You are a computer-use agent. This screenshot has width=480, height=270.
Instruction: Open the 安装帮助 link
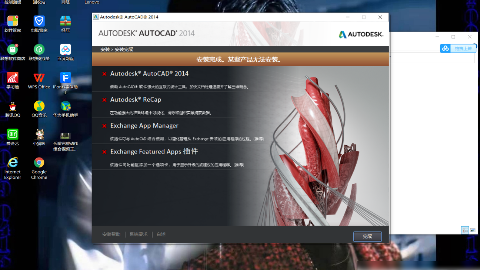[111, 234]
